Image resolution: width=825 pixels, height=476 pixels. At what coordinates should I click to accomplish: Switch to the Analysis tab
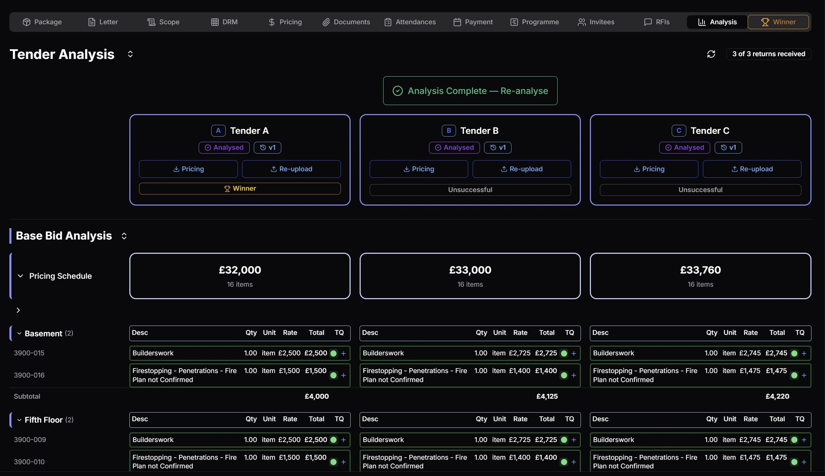(716, 22)
